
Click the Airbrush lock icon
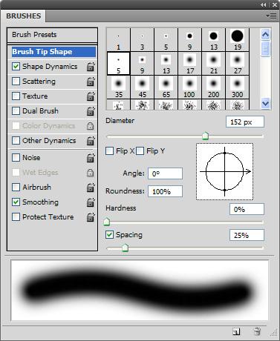click(91, 188)
